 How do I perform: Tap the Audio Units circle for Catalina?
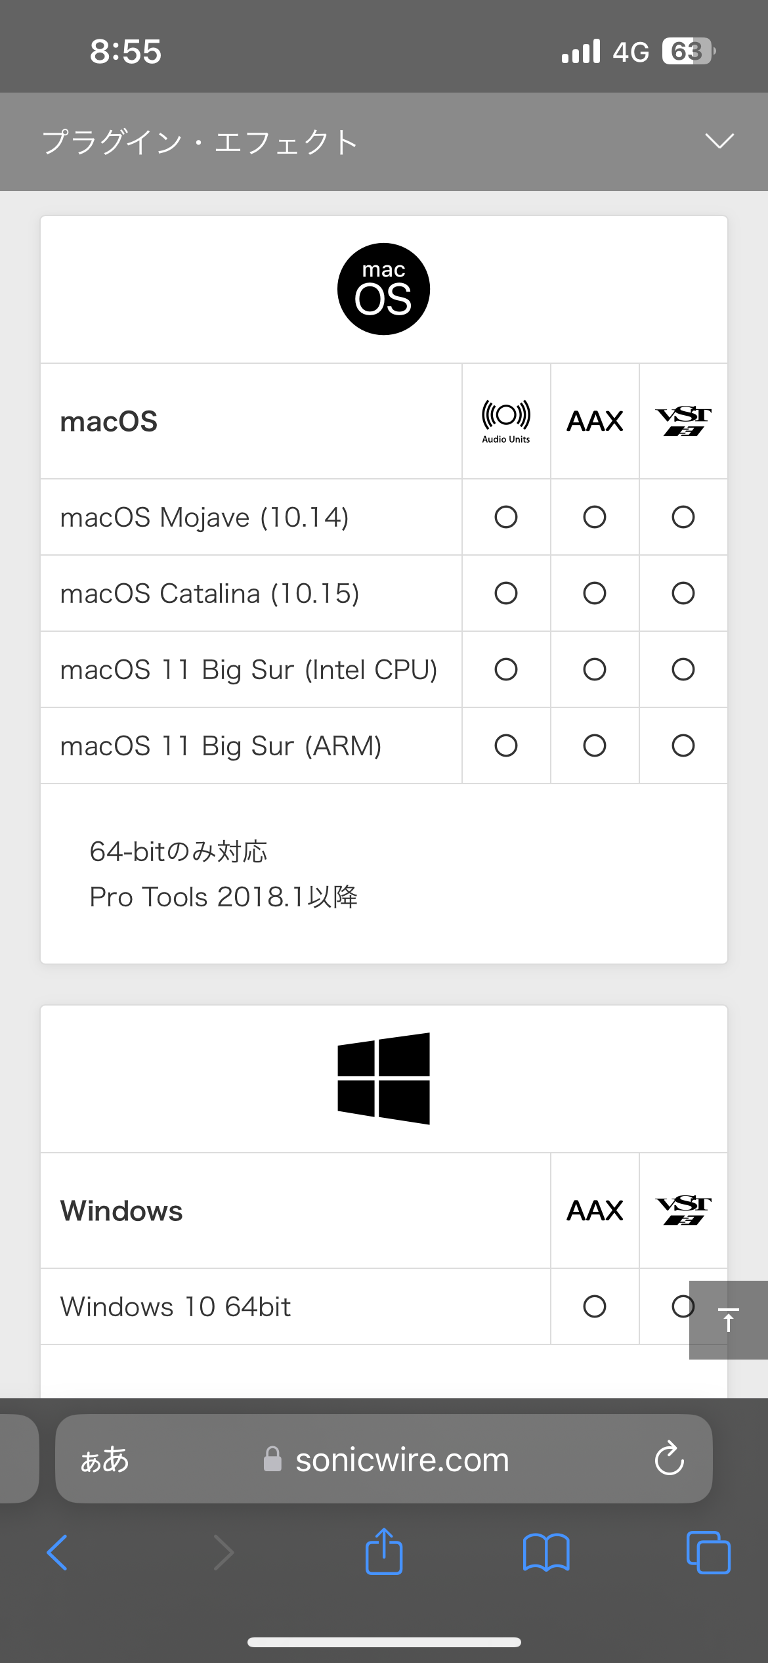[x=506, y=593]
